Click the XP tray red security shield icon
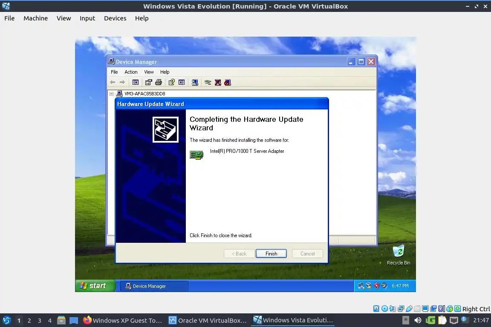The height and width of the screenshot is (327, 491). pyautogui.click(x=376, y=286)
